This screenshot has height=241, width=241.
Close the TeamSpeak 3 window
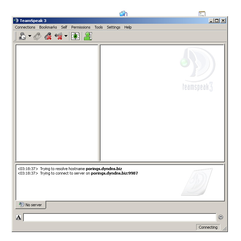[223, 20]
